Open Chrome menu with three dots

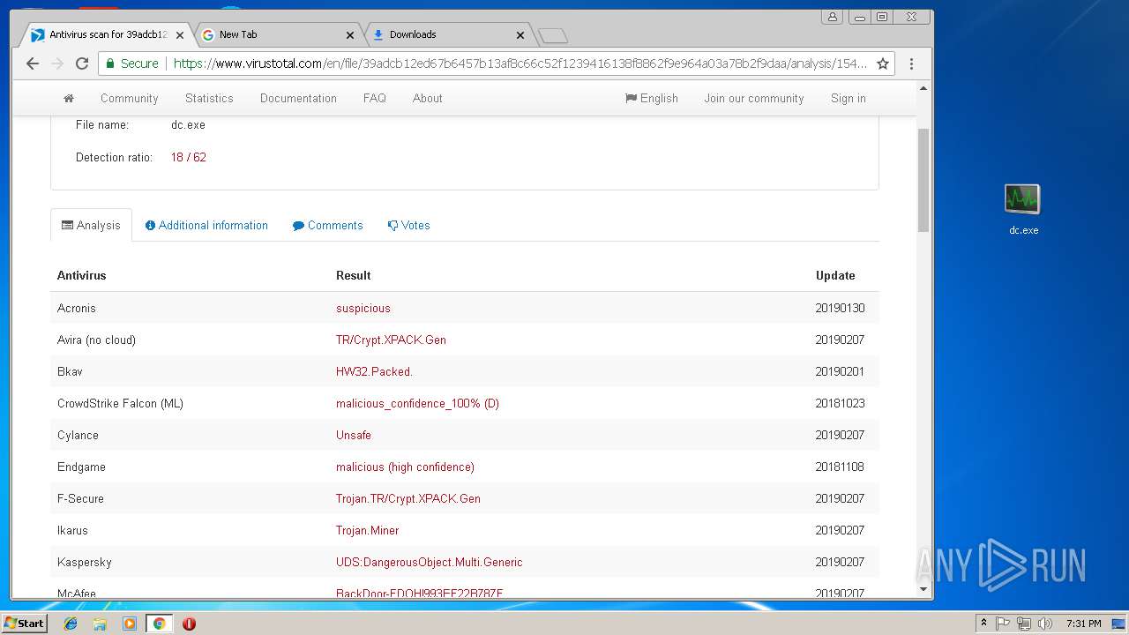click(911, 63)
